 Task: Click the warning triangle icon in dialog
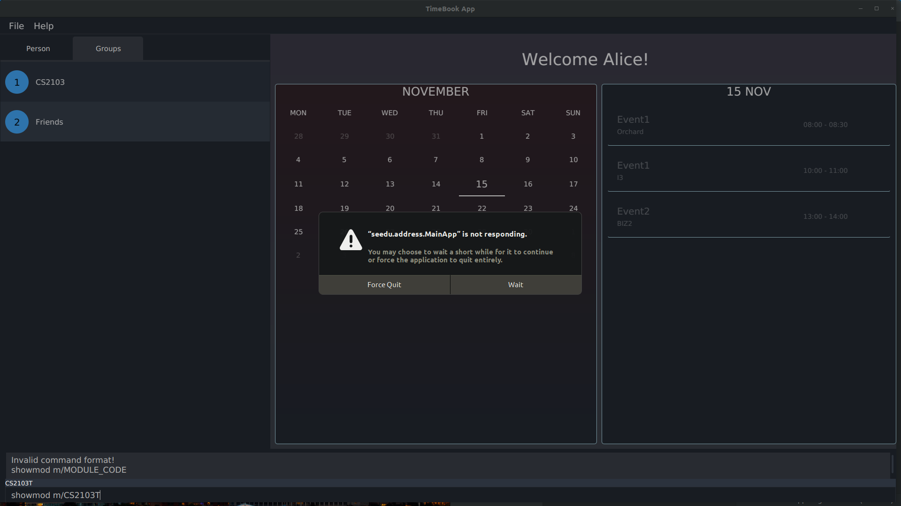[351, 240]
